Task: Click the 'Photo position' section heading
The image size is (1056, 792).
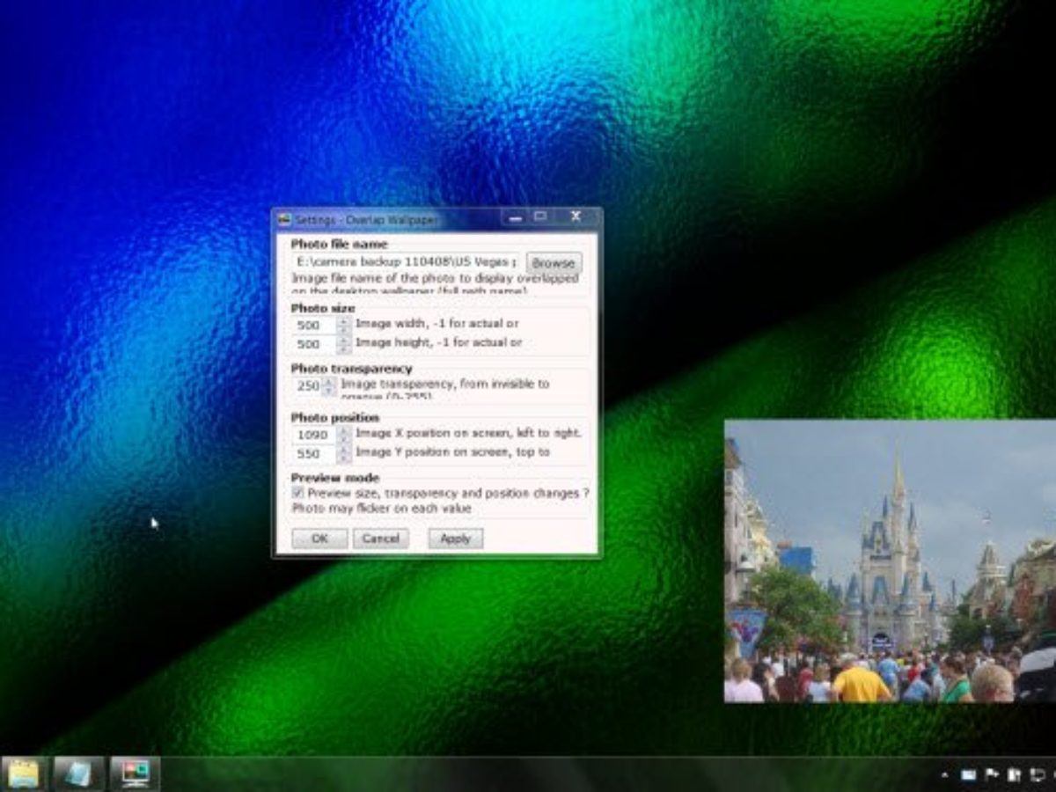Action: coord(335,417)
